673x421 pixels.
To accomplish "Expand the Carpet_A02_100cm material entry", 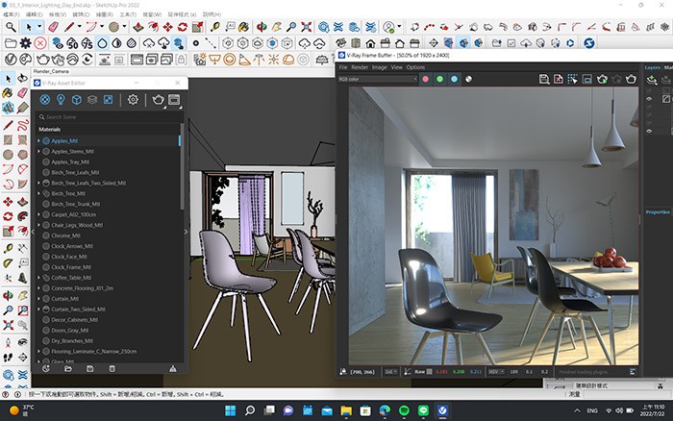I will point(38,214).
